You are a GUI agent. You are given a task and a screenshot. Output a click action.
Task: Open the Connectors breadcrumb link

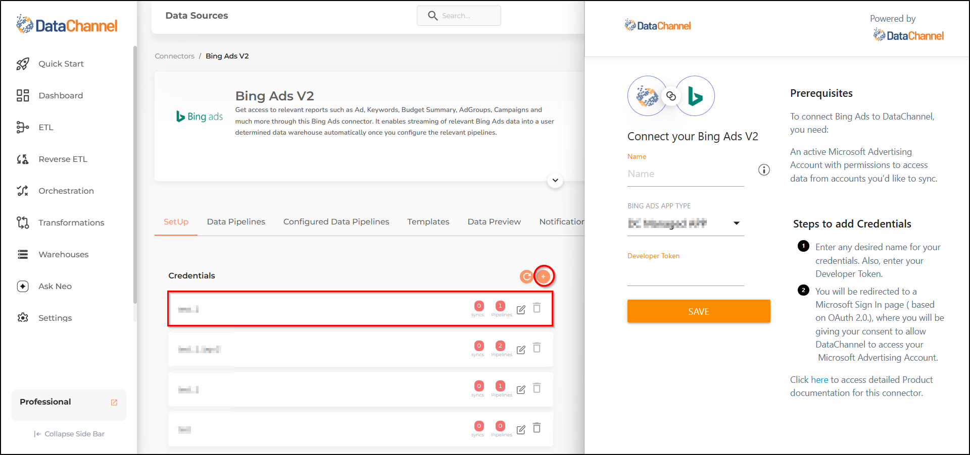(x=174, y=56)
